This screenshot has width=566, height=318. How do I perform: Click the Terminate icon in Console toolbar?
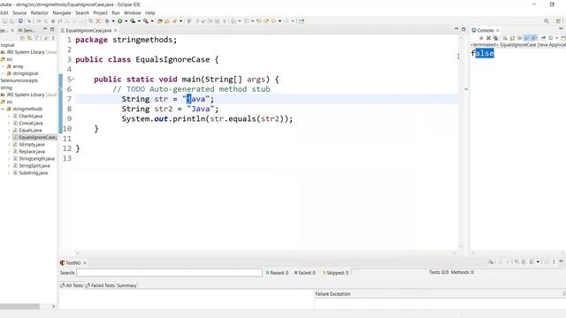(x=481, y=38)
